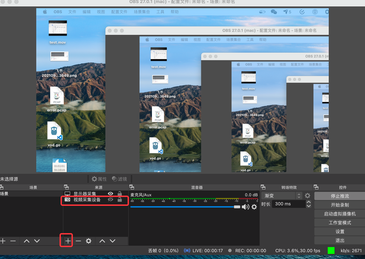Click the 麦克风/Aux volume slider handle
This screenshot has width=365, height=259.
pyautogui.click(x=237, y=207)
